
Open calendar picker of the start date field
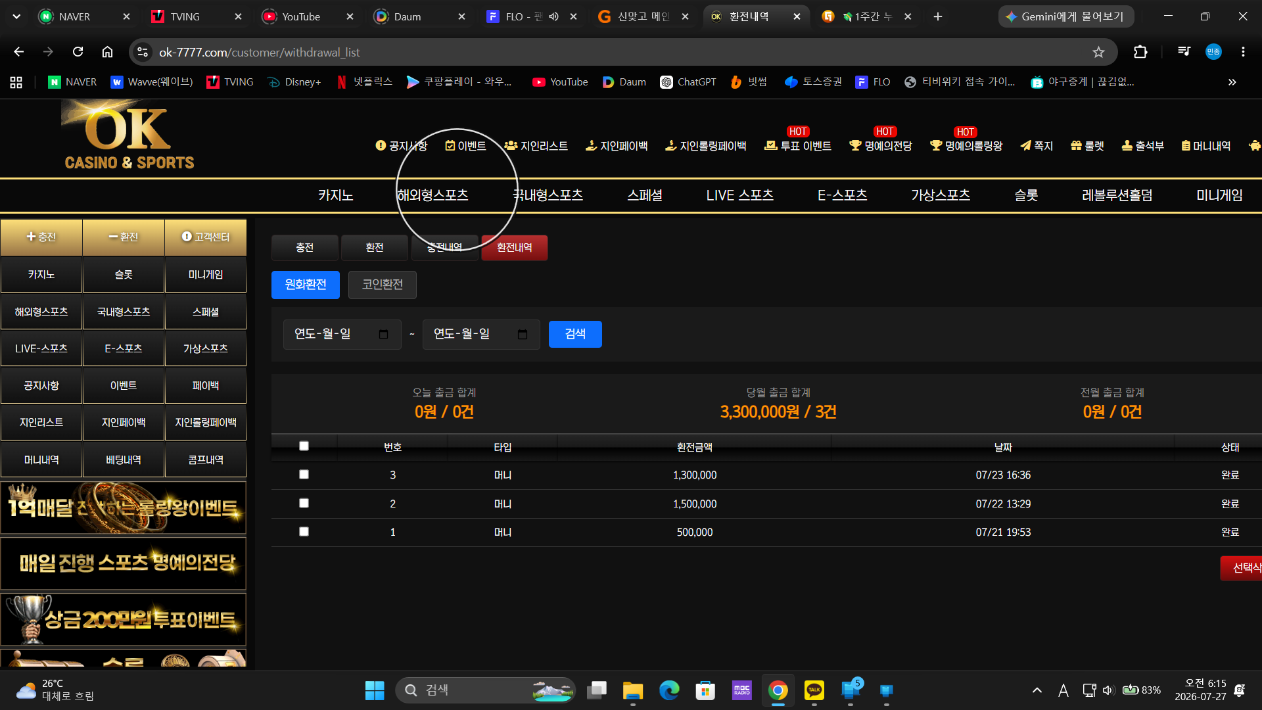tap(383, 335)
